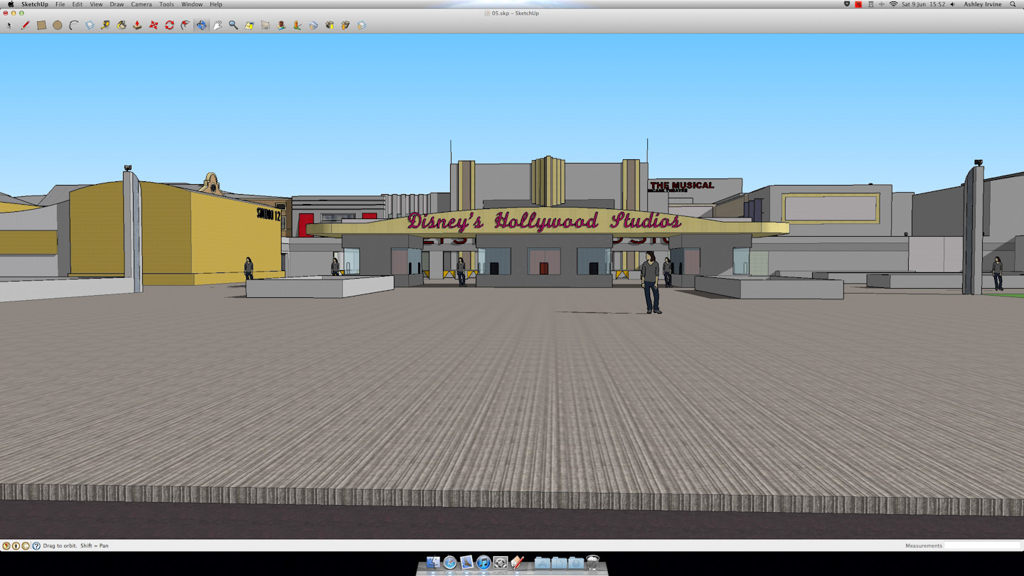
Task: Click the last toolbar component icon
Action: click(361, 25)
